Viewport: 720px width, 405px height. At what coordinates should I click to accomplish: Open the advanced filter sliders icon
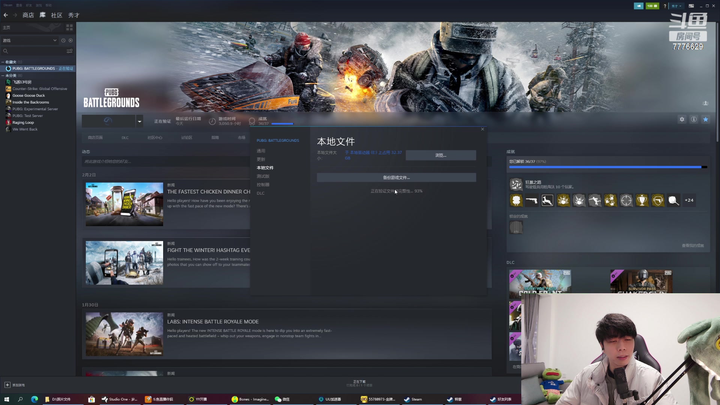click(x=69, y=51)
